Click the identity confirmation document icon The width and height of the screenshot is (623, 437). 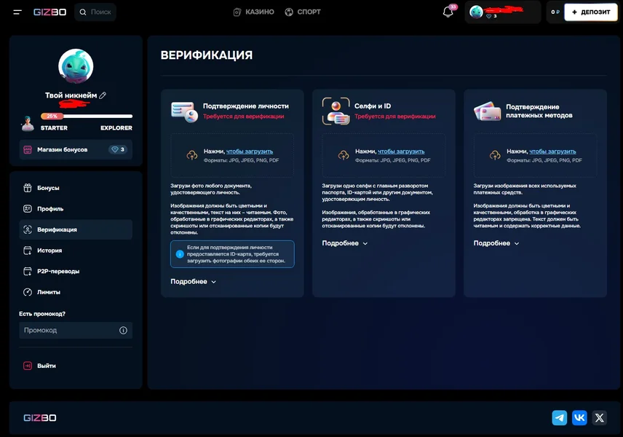click(184, 111)
